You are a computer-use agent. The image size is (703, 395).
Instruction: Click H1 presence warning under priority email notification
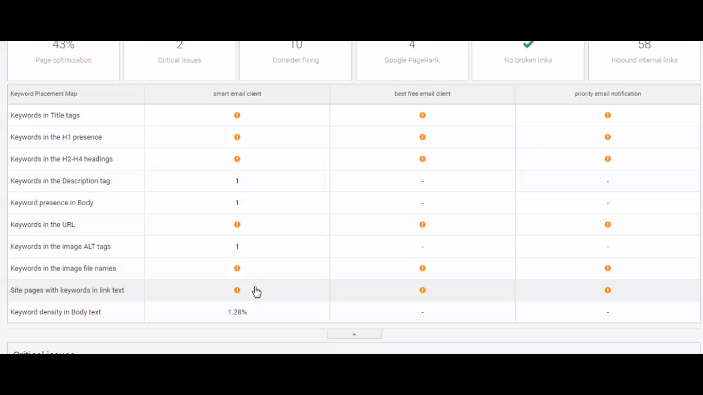tap(608, 137)
